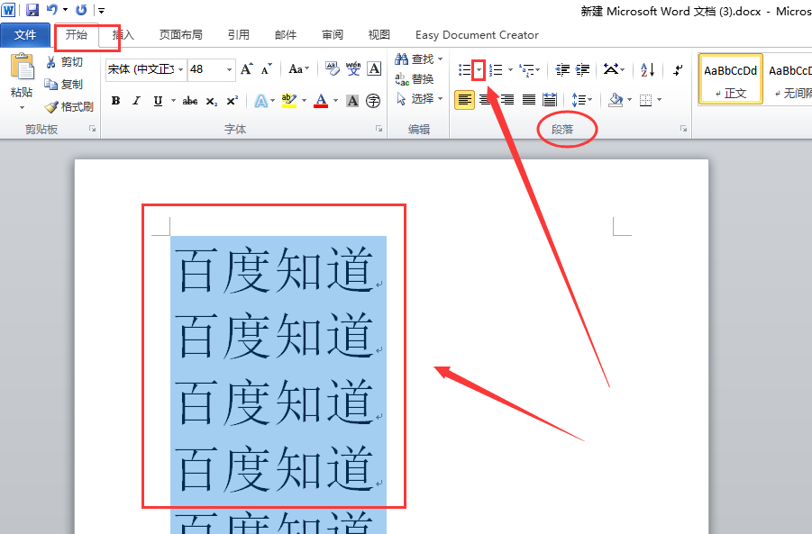The height and width of the screenshot is (534, 812).
Task: Click the line spacing icon
Action: coord(579,99)
